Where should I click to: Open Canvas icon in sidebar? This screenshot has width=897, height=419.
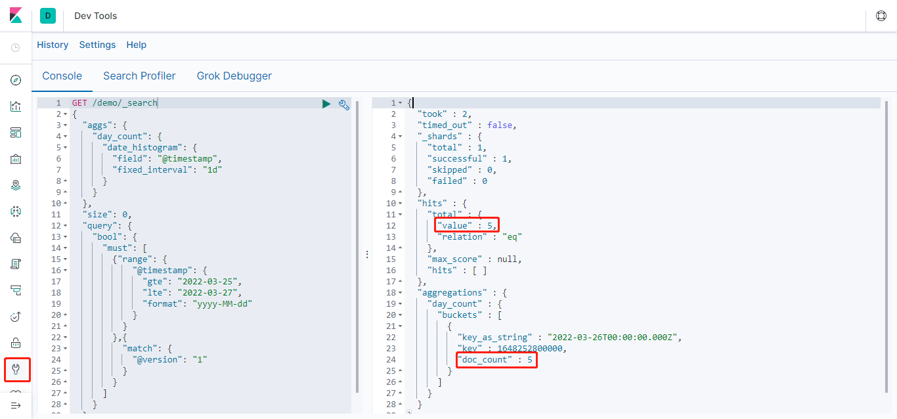(x=16, y=159)
